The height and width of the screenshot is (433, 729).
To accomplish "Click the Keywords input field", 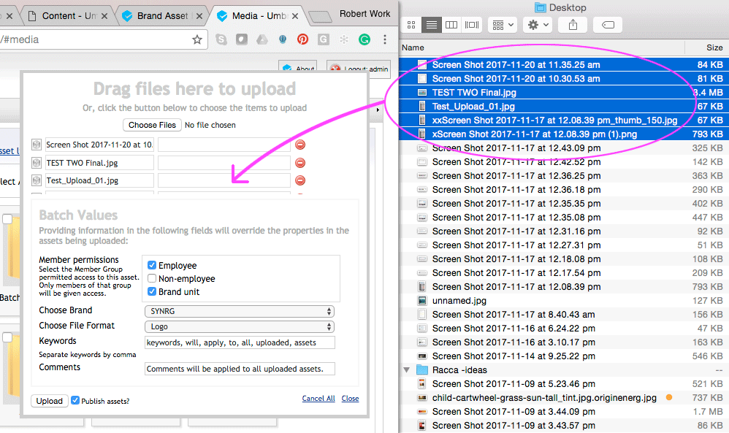I will click(240, 342).
